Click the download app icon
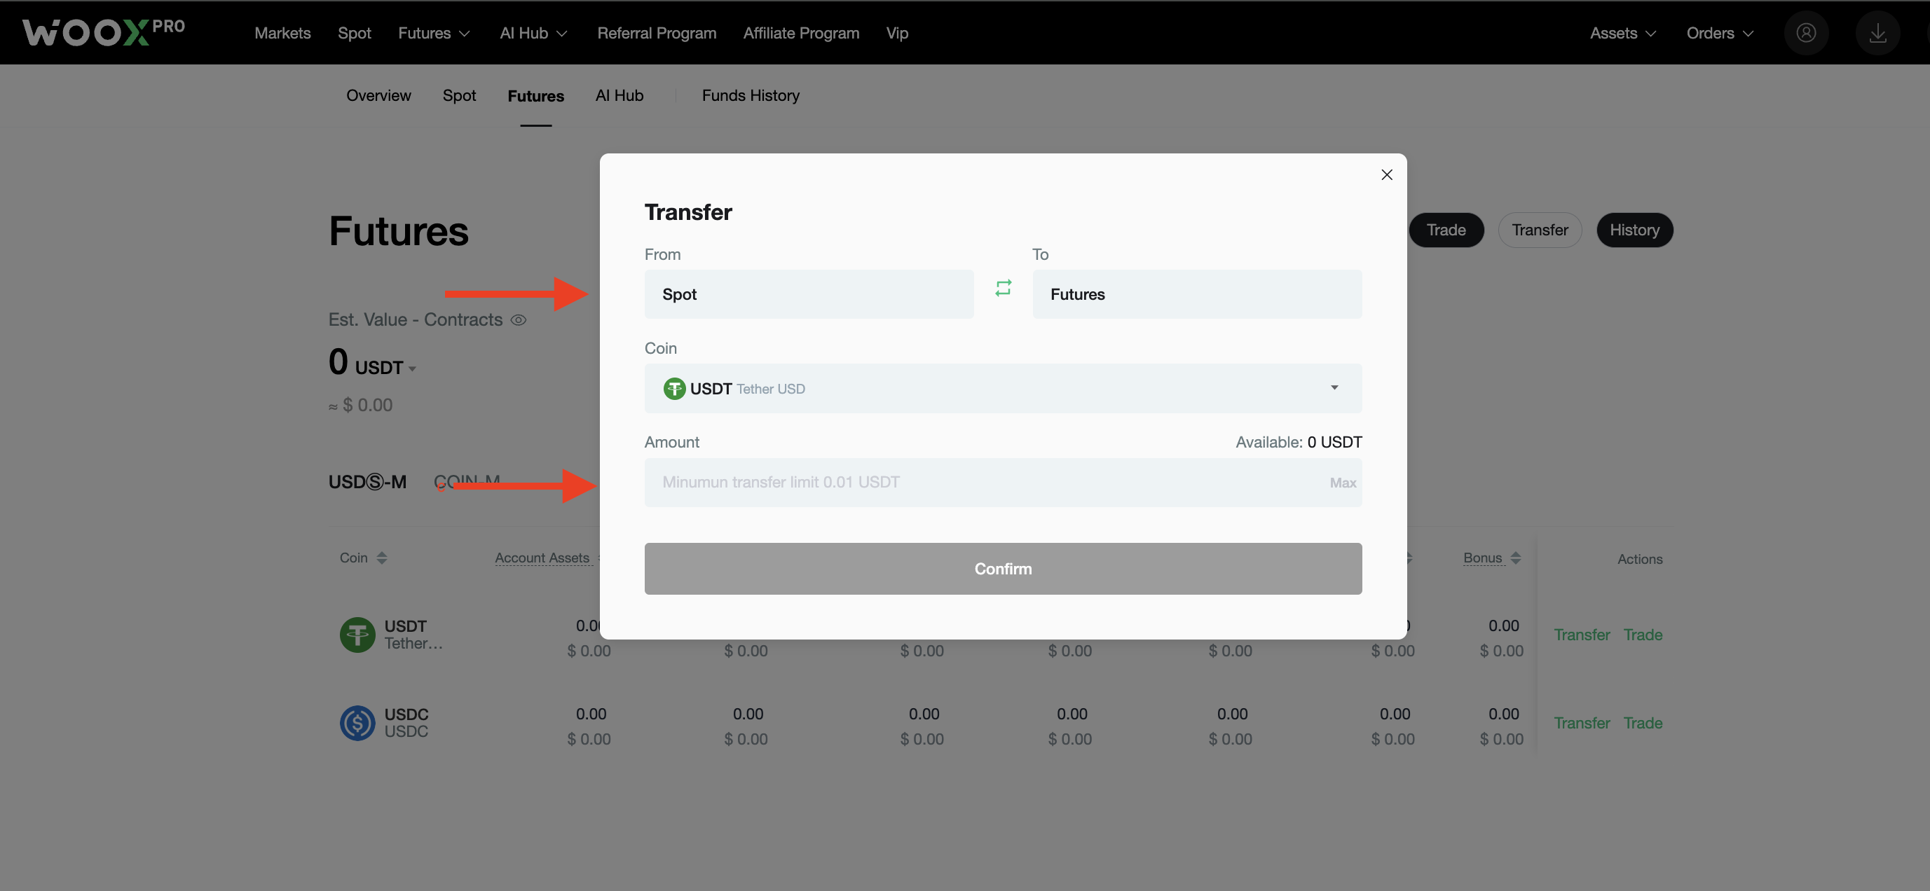Viewport: 1930px width, 891px height. pos(1877,33)
